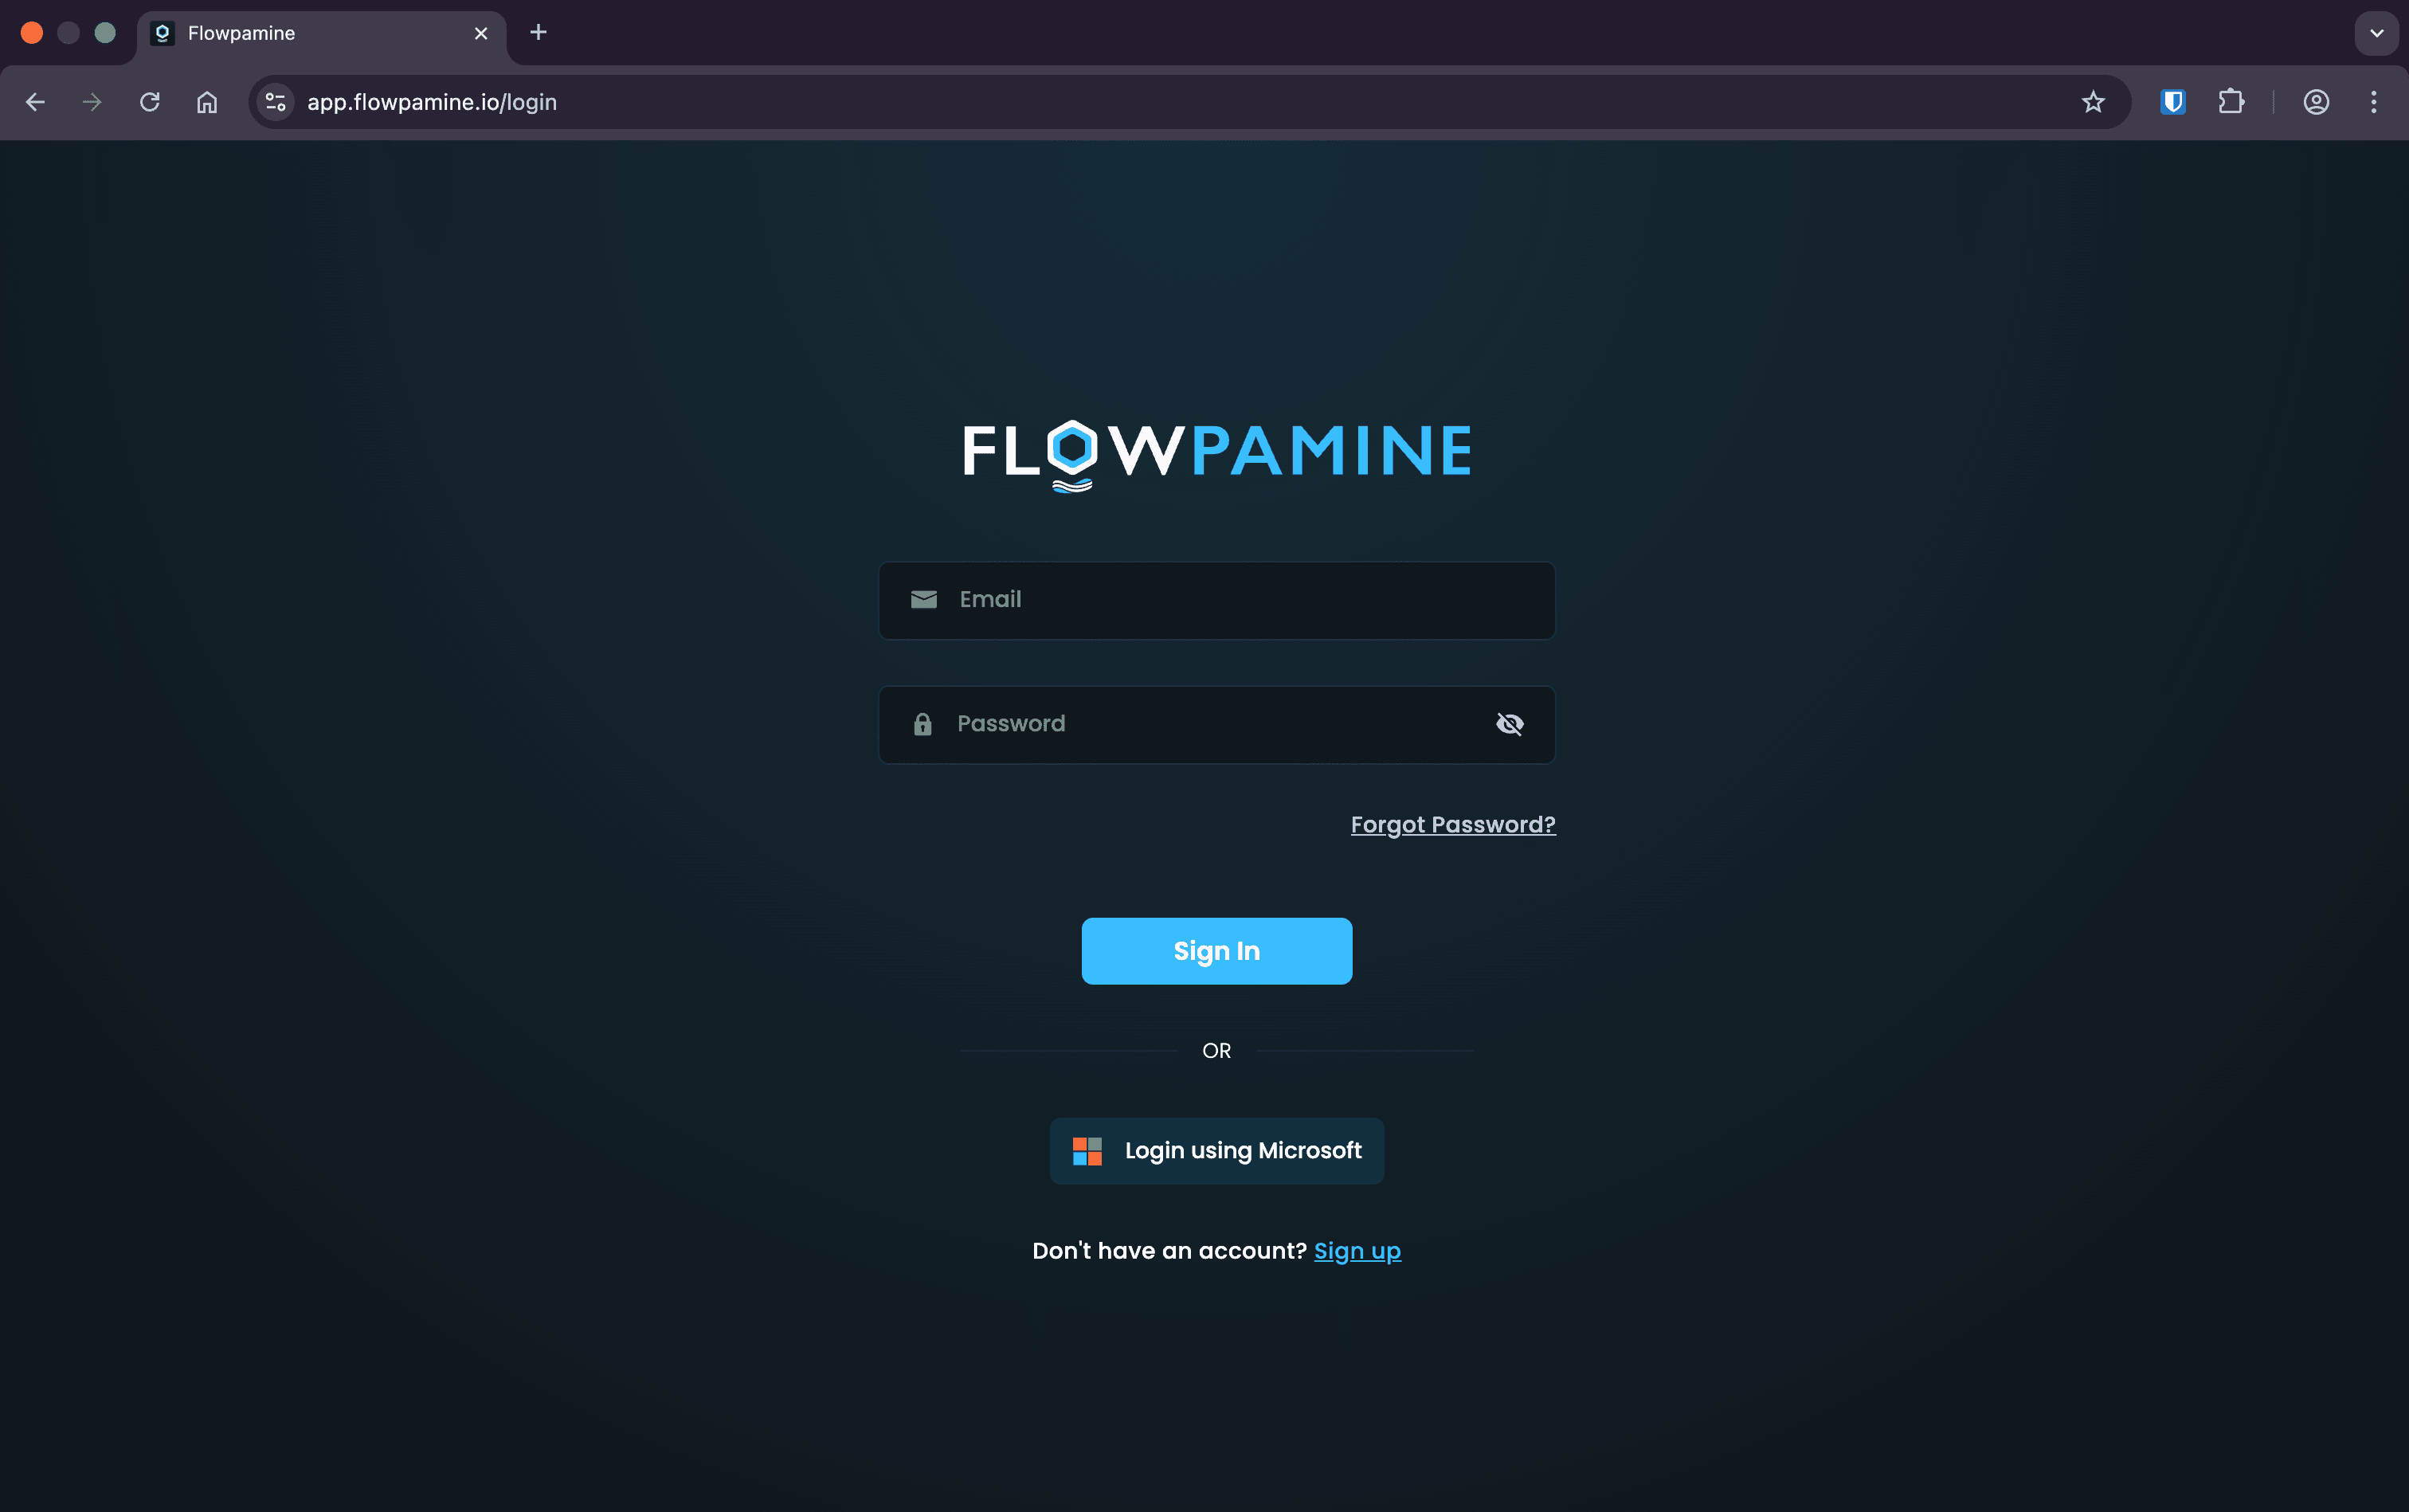
Task: Open the browser profile account icon
Action: (x=2317, y=101)
